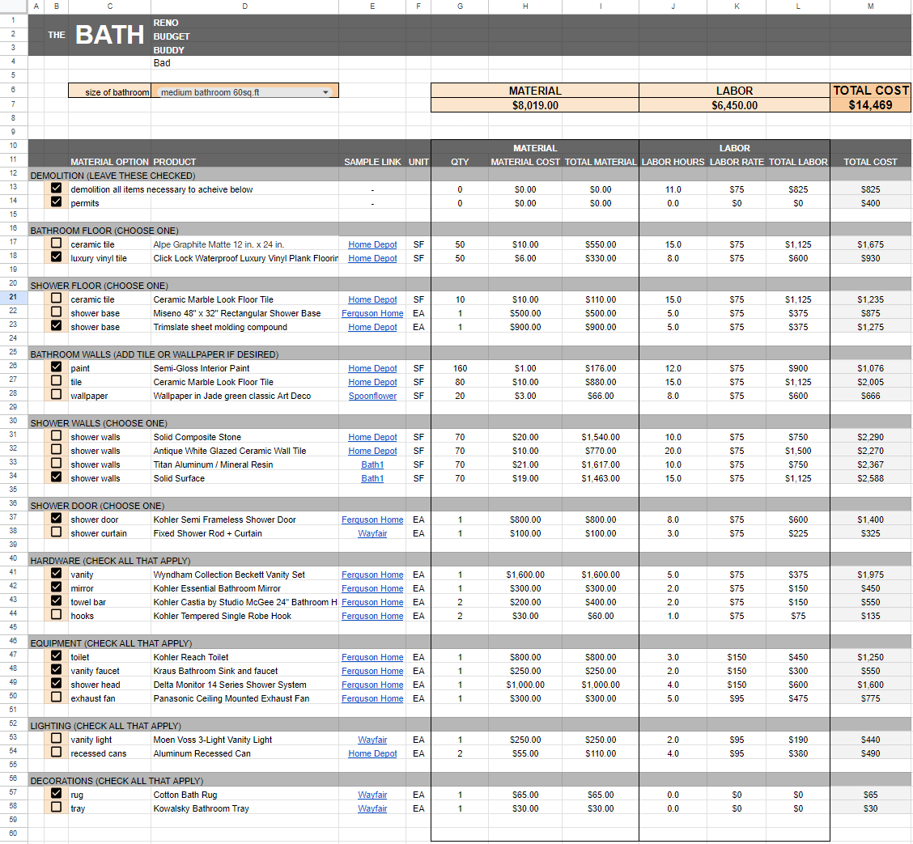This screenshot has height=844, width=913.
Task: Click the 'HARDWARE (CHECK ALL THAT APPLY)' header
Action: [x=110, y=561]
